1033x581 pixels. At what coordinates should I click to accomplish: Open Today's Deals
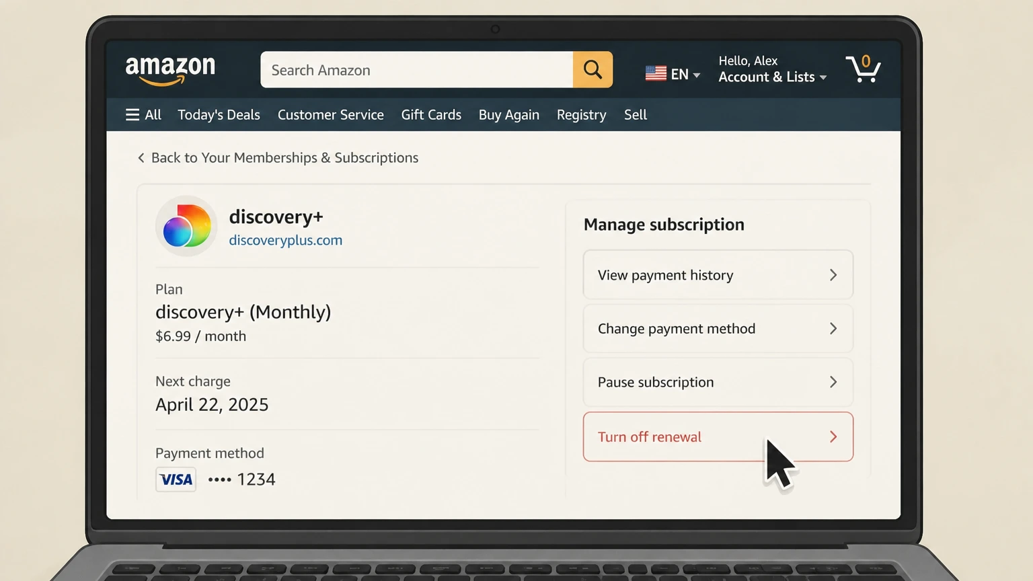[219, 115]
